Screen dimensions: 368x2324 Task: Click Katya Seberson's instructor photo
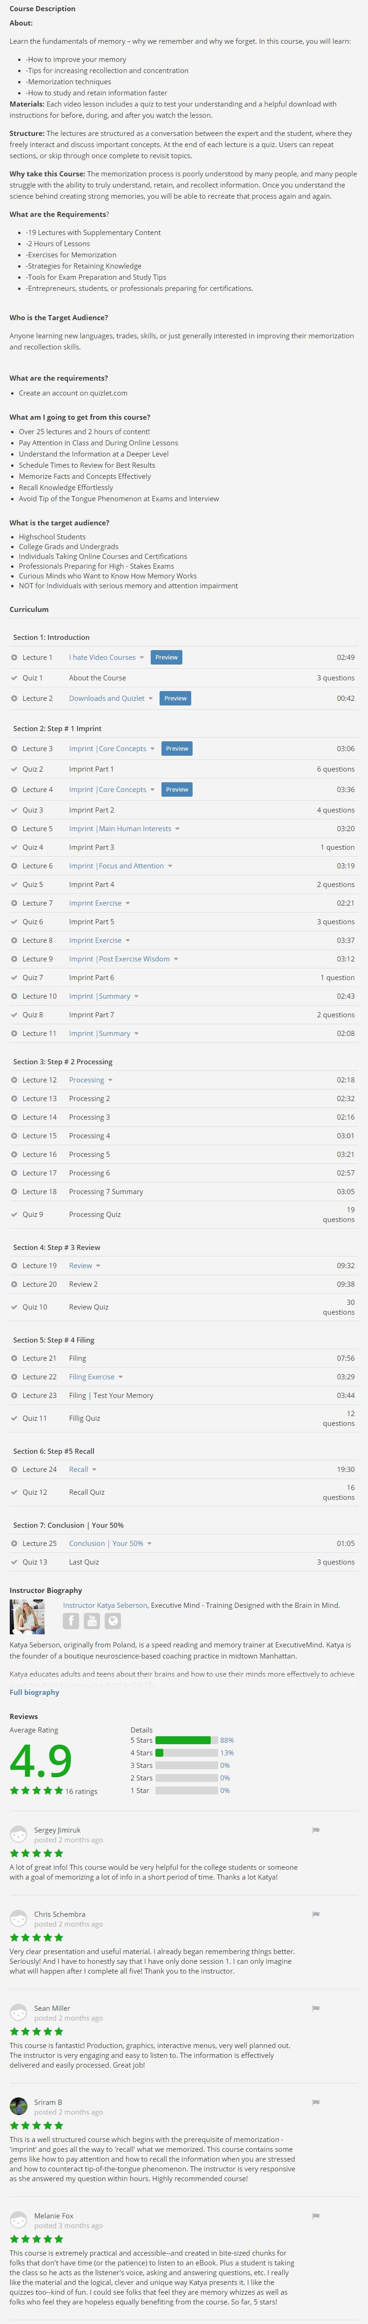click(27, 1617)
